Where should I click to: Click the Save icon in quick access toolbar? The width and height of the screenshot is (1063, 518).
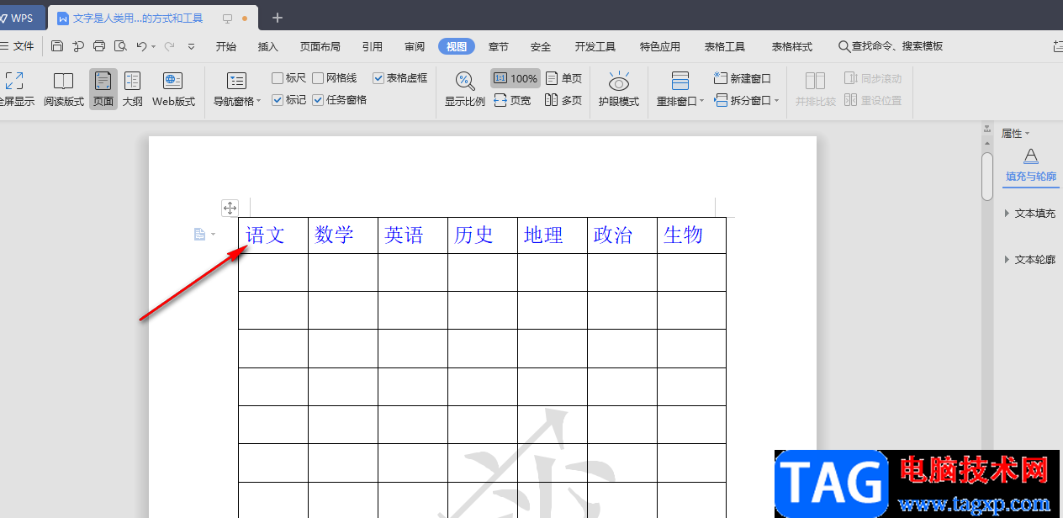57,46
